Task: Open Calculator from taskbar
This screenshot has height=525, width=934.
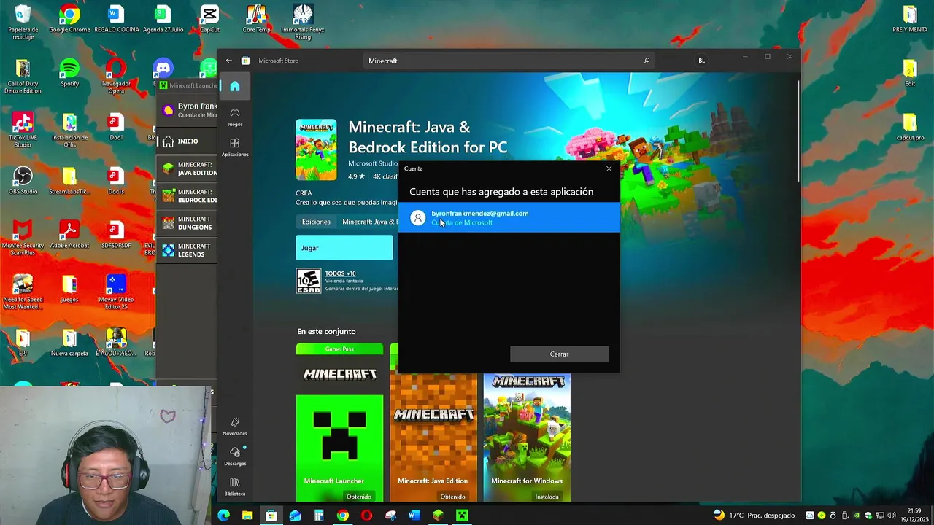Action: [319, 516]
